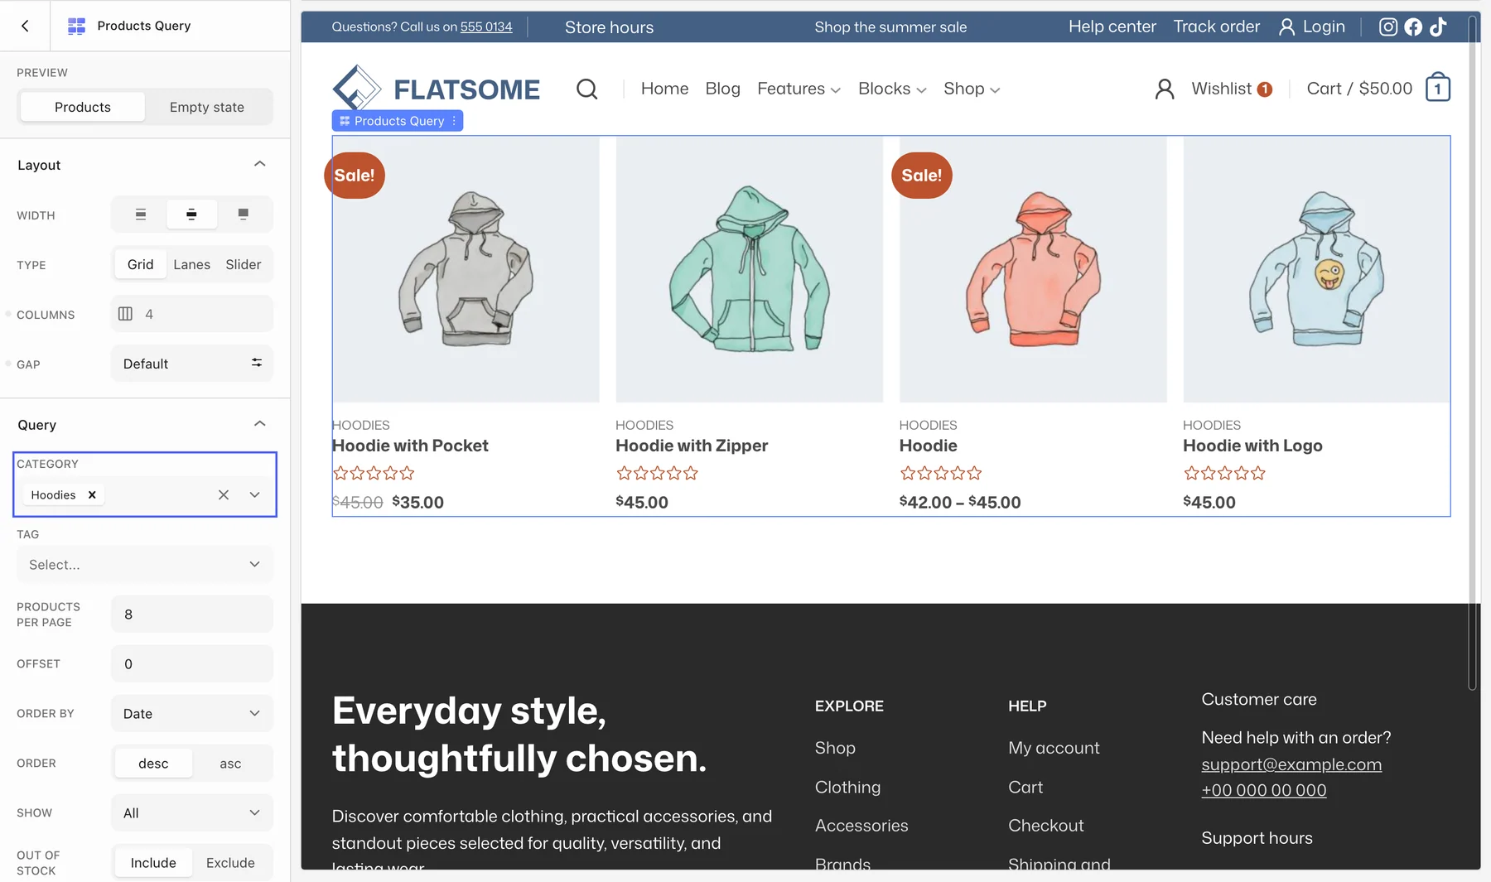The height and width of the screenshot is (882, 1491).
Task: Open the Features nav menu
Action: 799,89
